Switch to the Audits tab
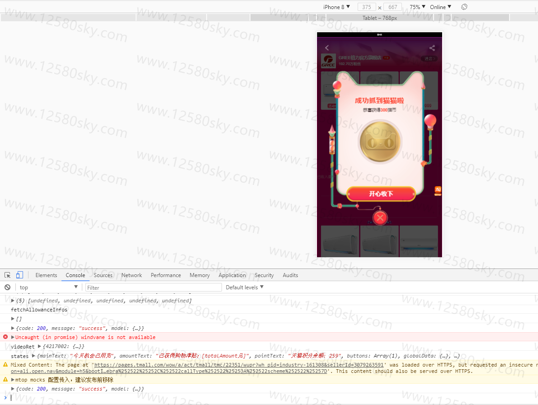 290,275
